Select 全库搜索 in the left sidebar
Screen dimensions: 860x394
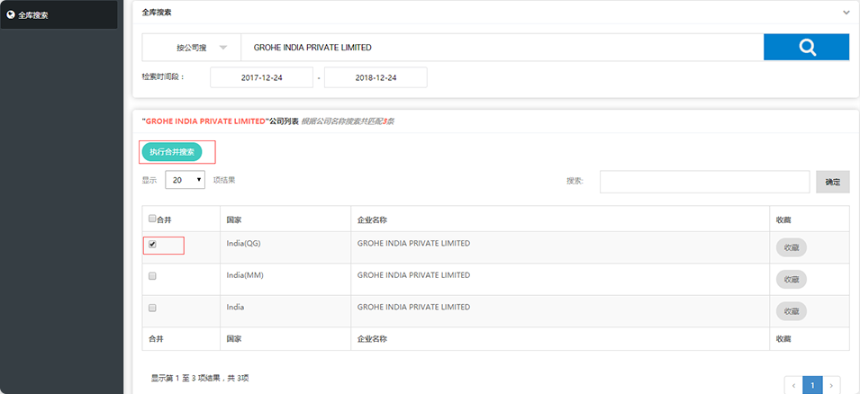tap(59, 14)
